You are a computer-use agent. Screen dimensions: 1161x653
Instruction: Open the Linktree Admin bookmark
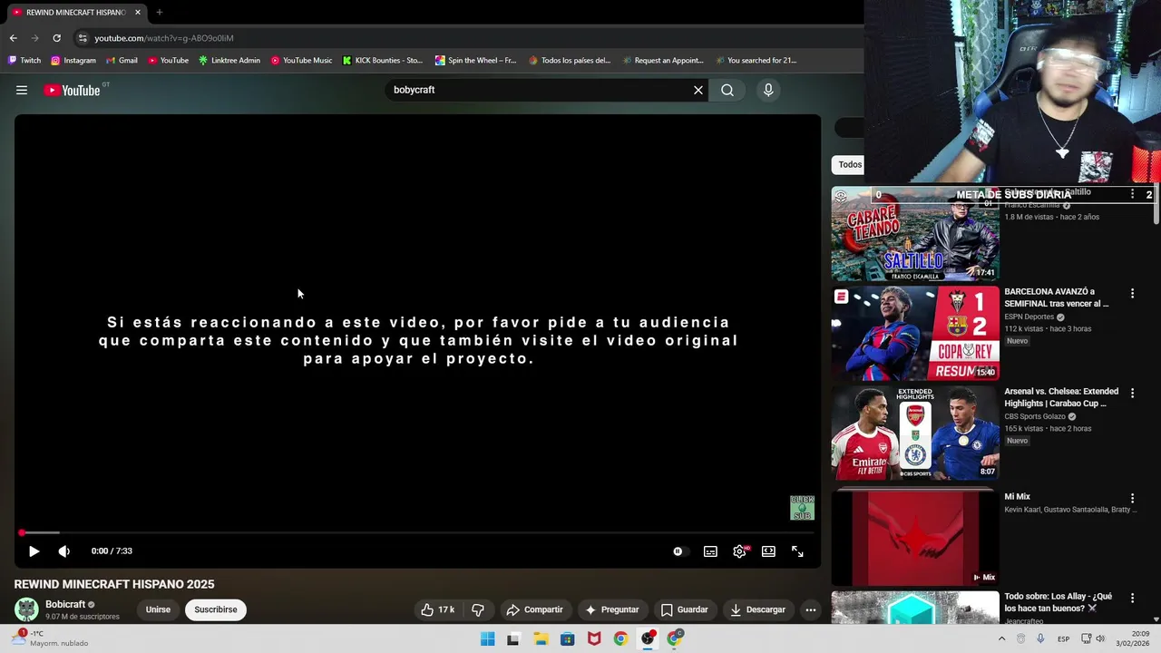pos(229,61)
